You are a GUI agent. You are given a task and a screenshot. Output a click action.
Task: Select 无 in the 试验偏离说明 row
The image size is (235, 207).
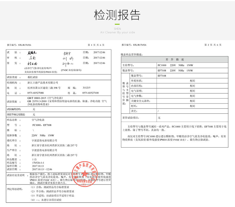(x=34, y=109)
